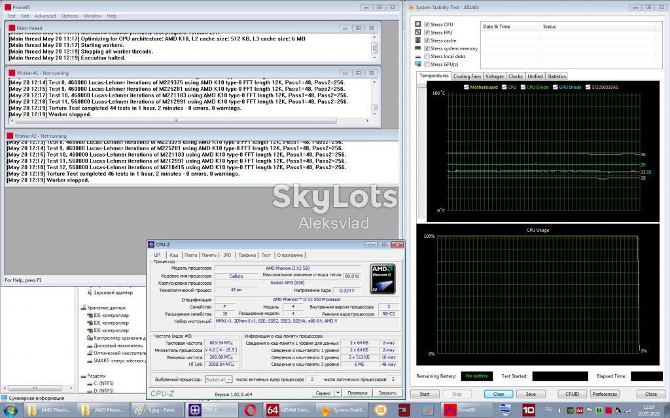
Task: Click the AMD Phenom II logo in CPU-Z
Action: (x=382, y=278)
